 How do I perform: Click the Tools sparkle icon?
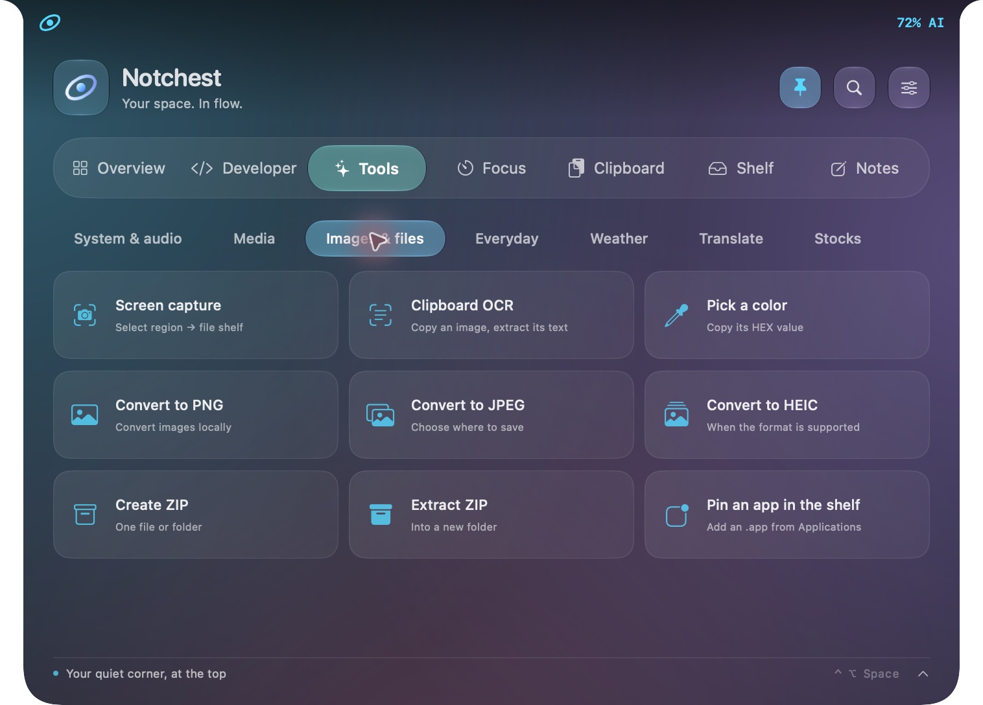[x=342, y=168]
